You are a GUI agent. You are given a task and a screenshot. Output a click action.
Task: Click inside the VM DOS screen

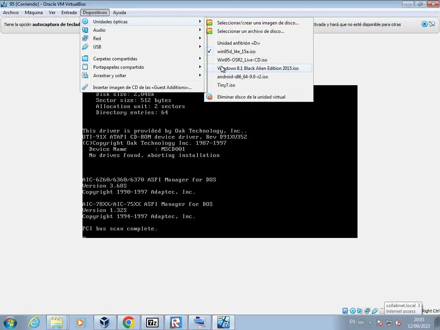pyautogui.click(x=220, y=162)
